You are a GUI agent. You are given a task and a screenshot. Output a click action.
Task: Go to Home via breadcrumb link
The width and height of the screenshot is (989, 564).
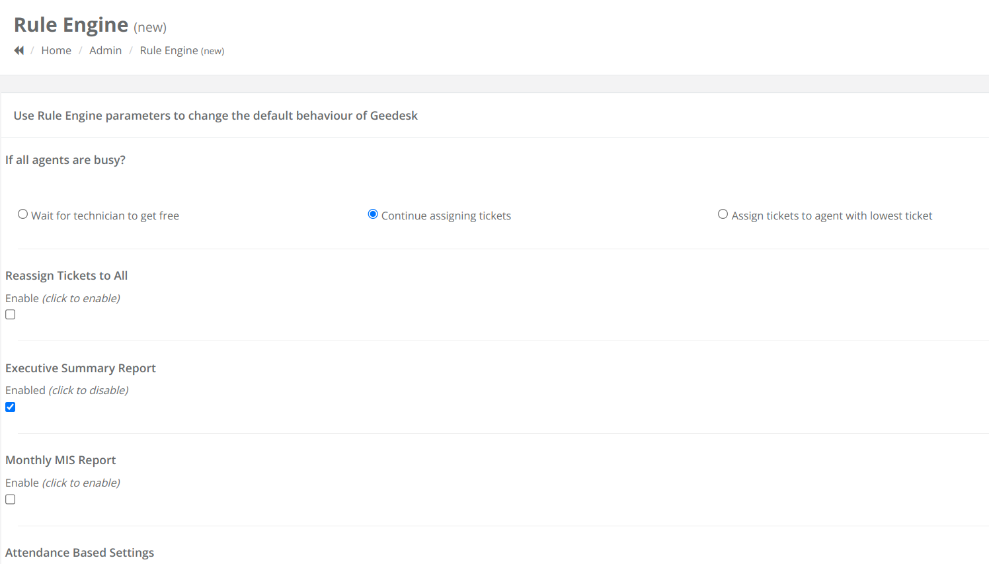(56, 50)
